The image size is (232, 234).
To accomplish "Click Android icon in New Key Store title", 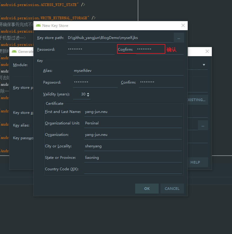I will click(38, 26).
